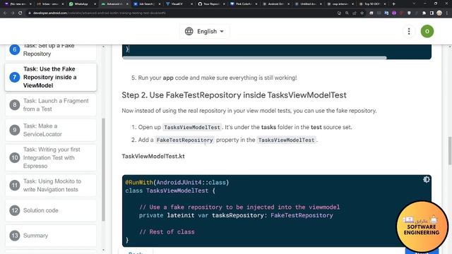The image size is (452, 254).
Task: Reload the page with refresh icon
Action: (x=20, y=13)
